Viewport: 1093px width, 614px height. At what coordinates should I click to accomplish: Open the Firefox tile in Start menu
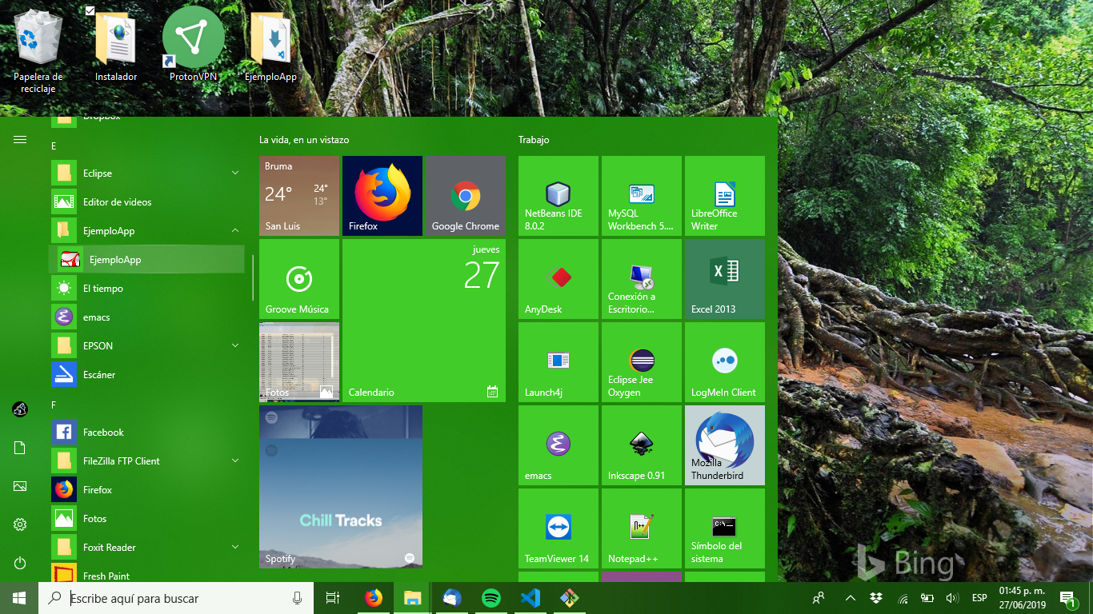(x=382, y=196)
